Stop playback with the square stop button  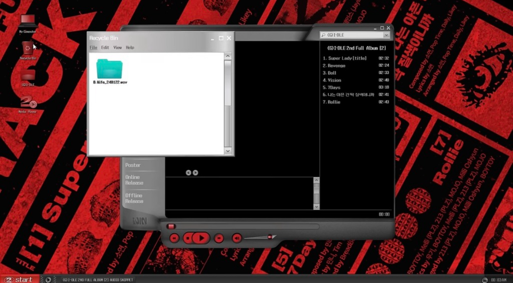click(x=188, y=238)
